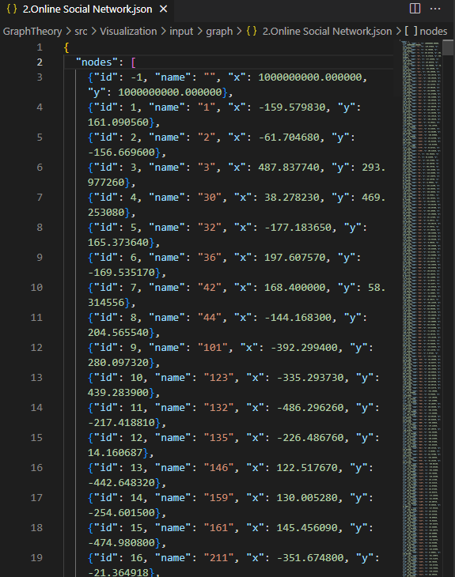Screen dimensions: 455x577
Task: Click the JSON braces icon in tab
Action: point(12,9)
